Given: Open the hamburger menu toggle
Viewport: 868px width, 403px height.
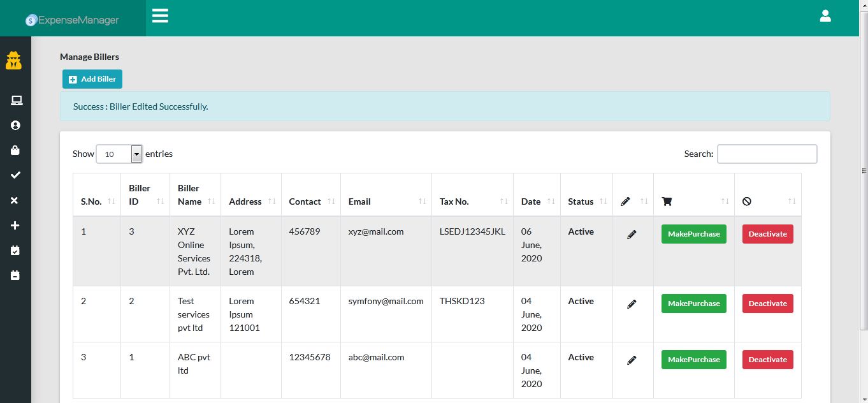Looking at the screenshot, I should click(x=160, y=16).
